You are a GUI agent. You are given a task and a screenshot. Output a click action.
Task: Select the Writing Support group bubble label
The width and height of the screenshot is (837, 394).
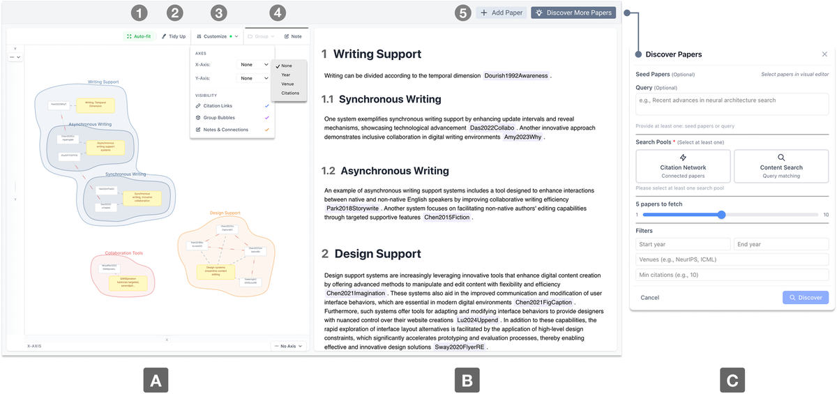pyautogui.click(x=103, y=82)
